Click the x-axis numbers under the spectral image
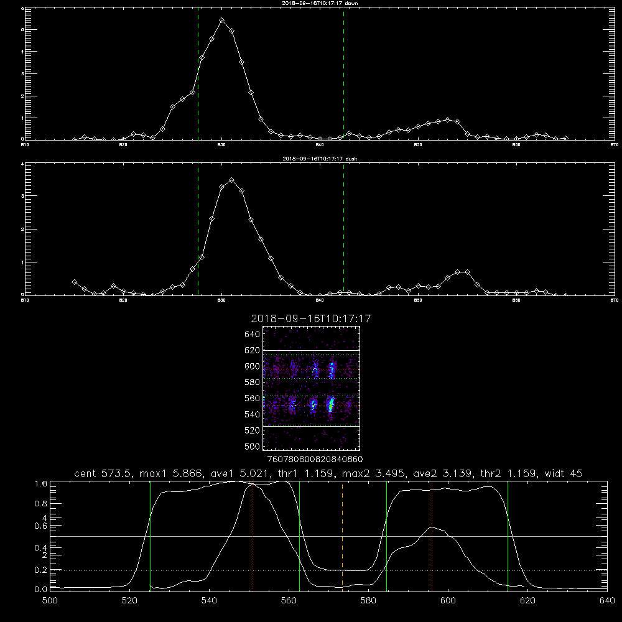Viewport: 622px width, 622px height. pos(315,459)
